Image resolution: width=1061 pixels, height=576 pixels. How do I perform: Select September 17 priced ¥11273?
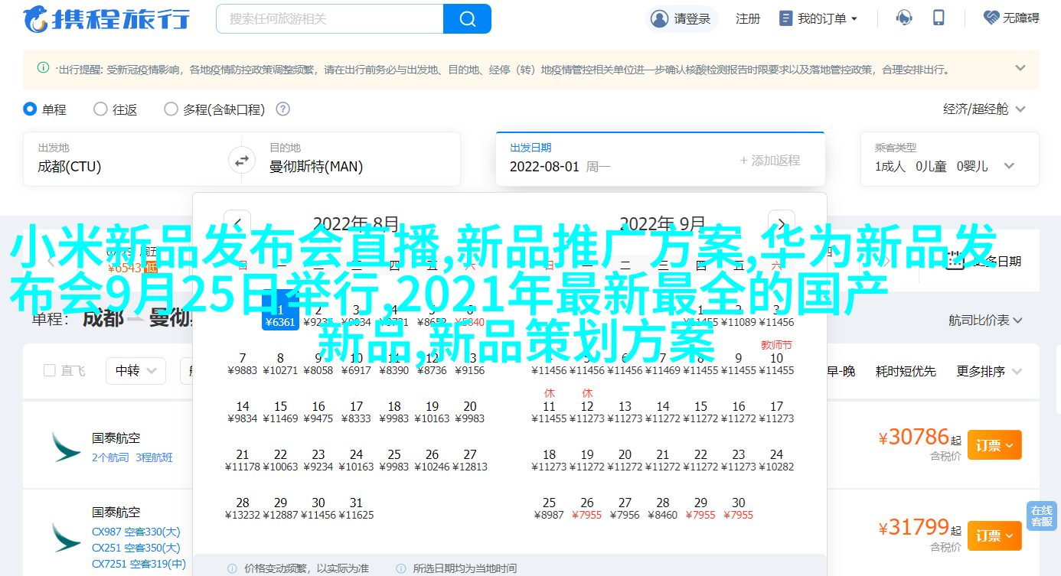click(776, 412)
